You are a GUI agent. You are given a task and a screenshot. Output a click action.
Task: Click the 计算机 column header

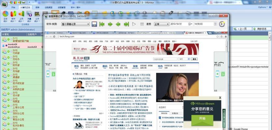click(14, 34)
